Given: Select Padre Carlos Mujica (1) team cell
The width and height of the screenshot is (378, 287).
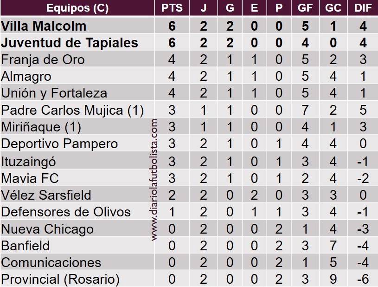Looking at the screenshot, I should click(x=72, y=110).
